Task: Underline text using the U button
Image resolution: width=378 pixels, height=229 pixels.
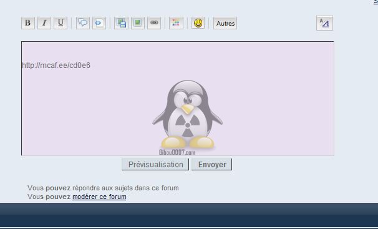Action: click(x=61, y=23)
